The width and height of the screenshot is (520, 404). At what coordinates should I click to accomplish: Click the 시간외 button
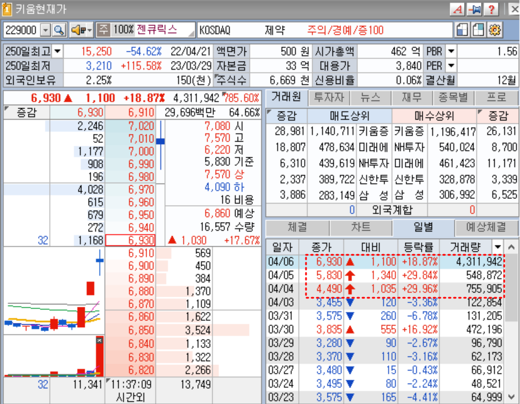[130, 397]
